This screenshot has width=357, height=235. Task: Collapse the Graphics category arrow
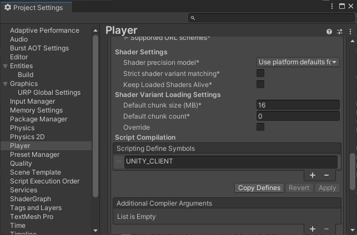(5, 84)
